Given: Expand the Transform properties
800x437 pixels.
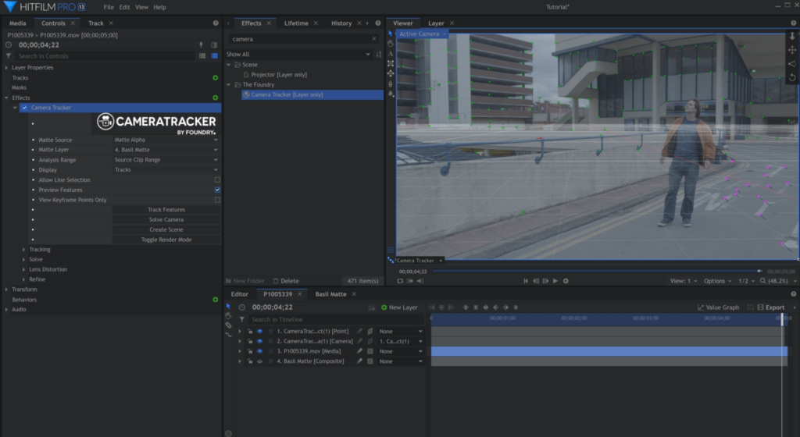Looking at the screenshot, I should click(6, 290).
